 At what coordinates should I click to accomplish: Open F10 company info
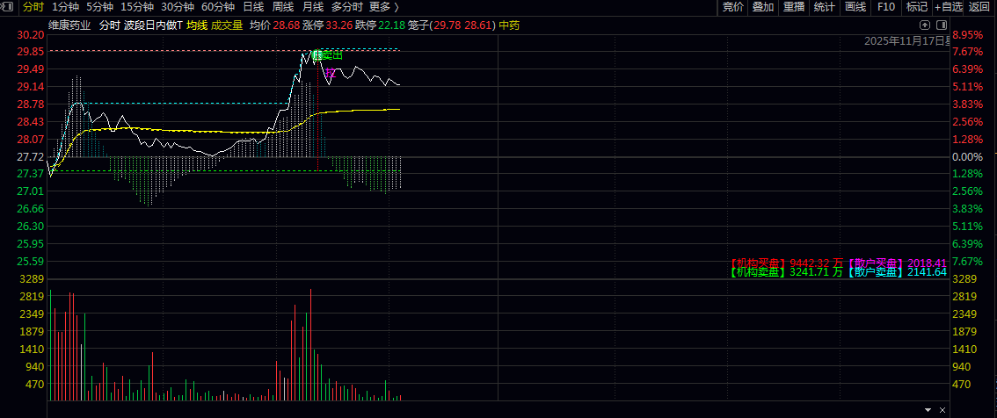point(885,7)
